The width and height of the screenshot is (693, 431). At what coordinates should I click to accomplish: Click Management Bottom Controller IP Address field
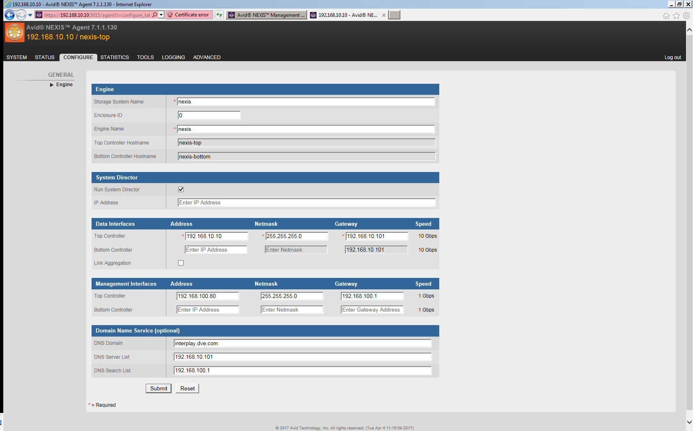208,309
